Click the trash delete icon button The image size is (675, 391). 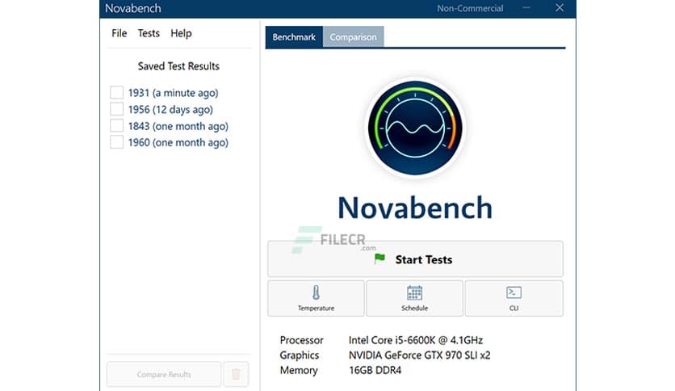tap(236, 374)
